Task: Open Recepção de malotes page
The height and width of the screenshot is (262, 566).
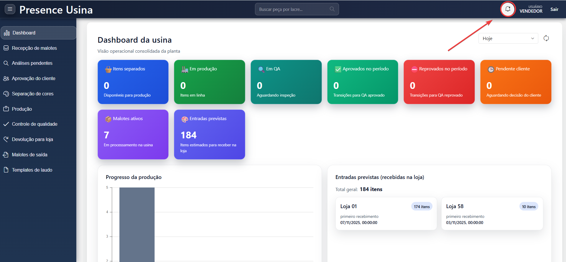Action: pos(34,48)
